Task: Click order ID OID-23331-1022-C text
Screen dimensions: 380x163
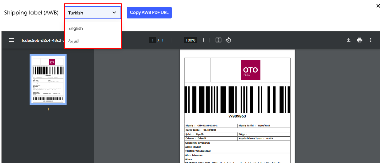Action: tap(208, 126)
